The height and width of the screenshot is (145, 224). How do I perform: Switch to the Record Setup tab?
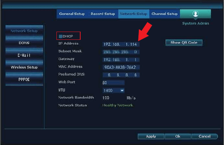pos(103,14)
